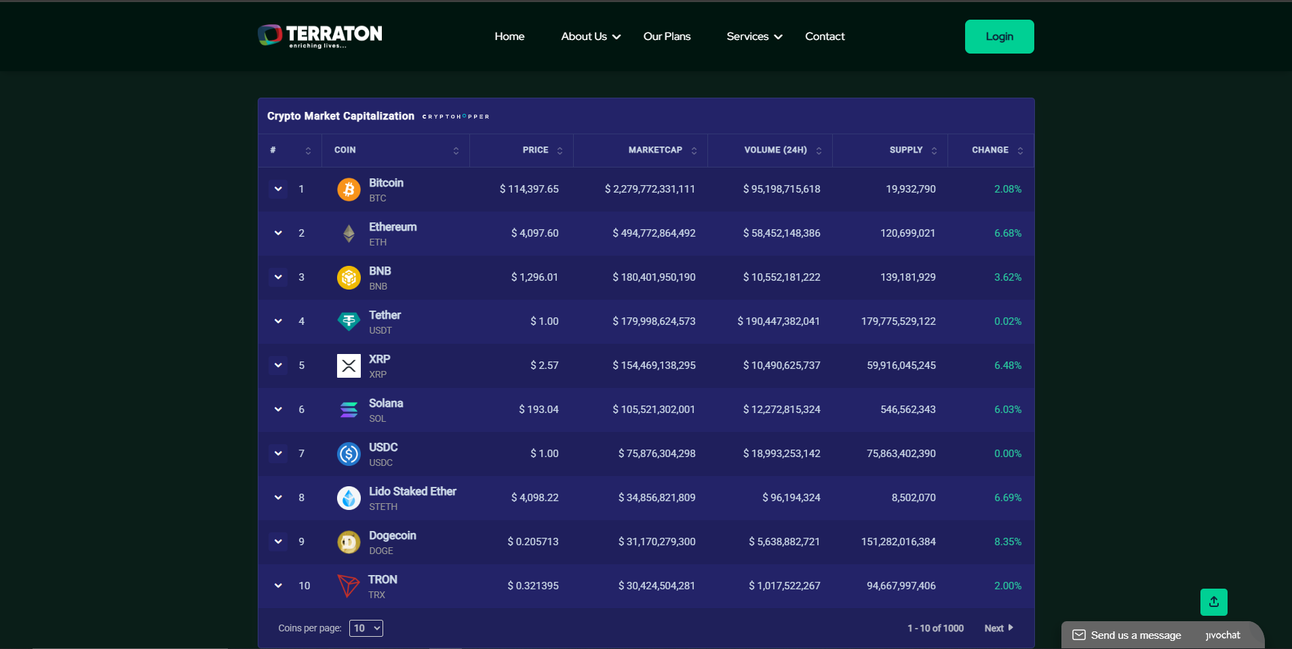Open the About Us menu

pyautogui.click(x=590, y=37)
